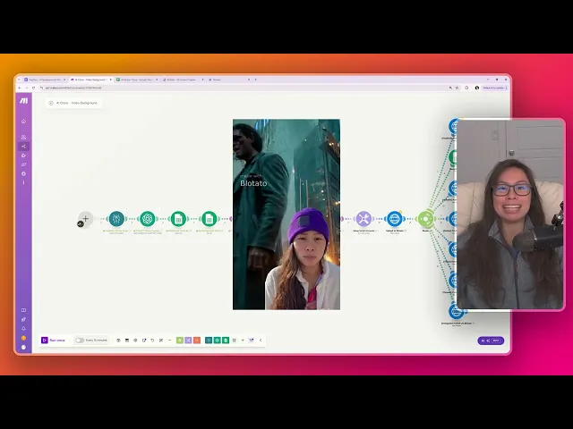The height and width of the screenshot is (429, 573).
Task: Switch to the AI Clone Video Background tab
Action: coord(91,80)
